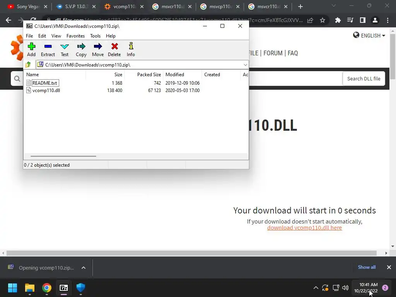396x297 pixels.
Task: Delete using the red X toolbar icon
Action: click(114, 49)
